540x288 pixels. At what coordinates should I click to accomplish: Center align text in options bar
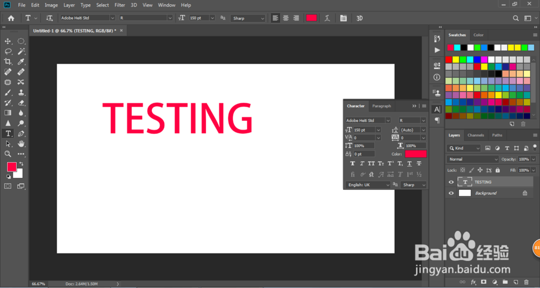coord(286,18)
